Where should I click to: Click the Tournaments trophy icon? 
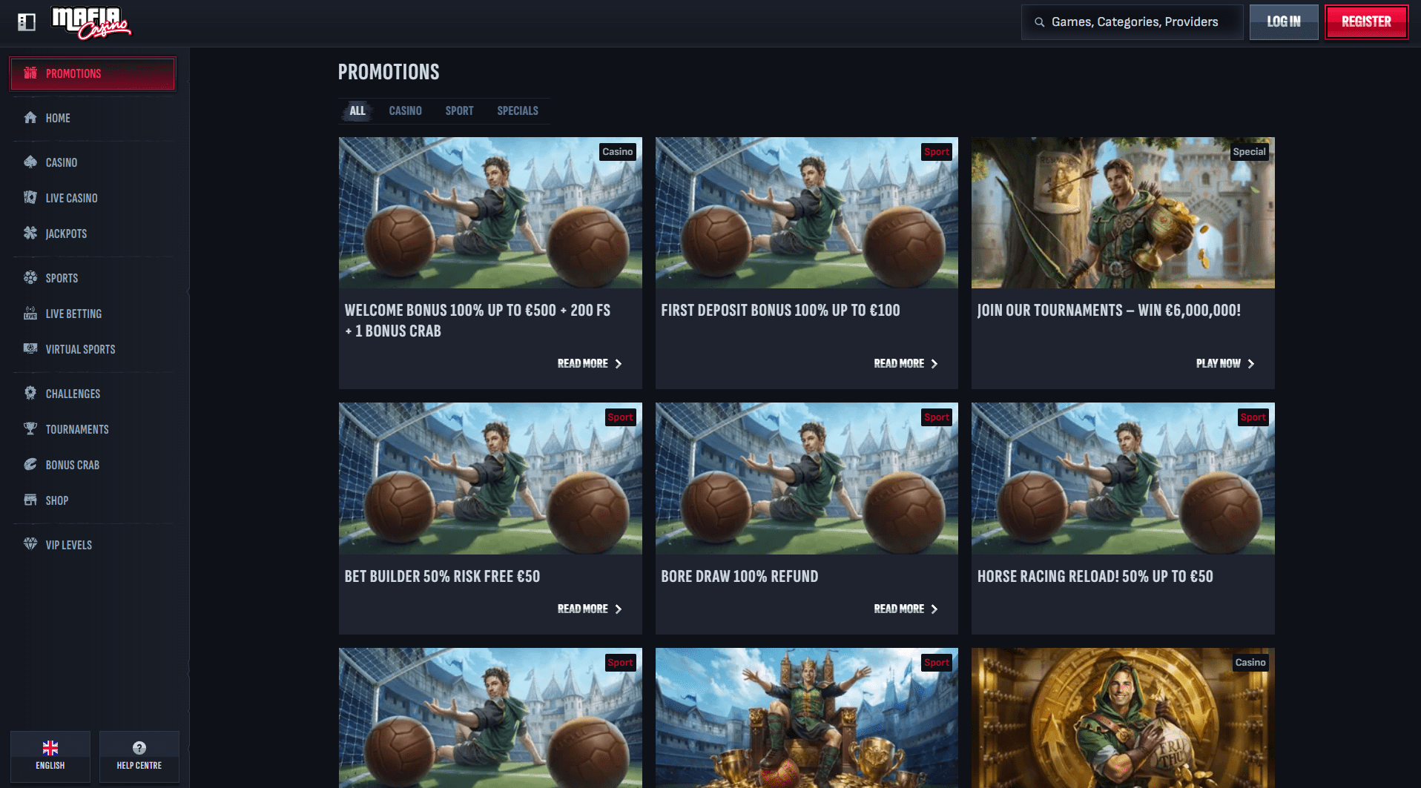click(x=30, y=428)
